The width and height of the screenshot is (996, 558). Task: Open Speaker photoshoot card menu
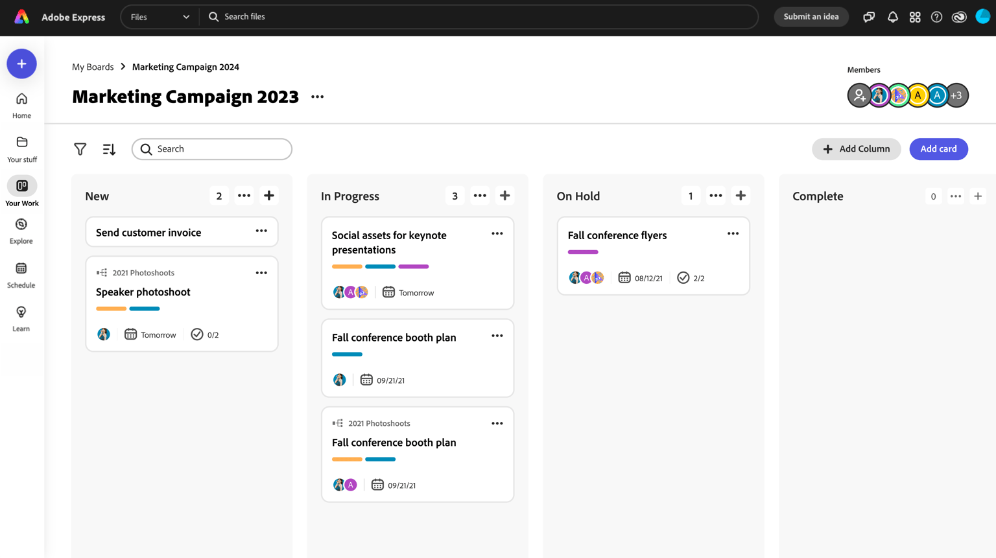coord(261,273)
